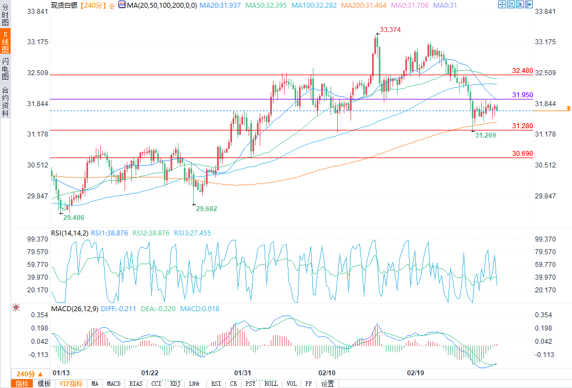Image resolution: width=572 pixels, height=388 pixels.
Task: Toggle the BOLL indicator in bottom bar
Action: (x=271, y=384)
